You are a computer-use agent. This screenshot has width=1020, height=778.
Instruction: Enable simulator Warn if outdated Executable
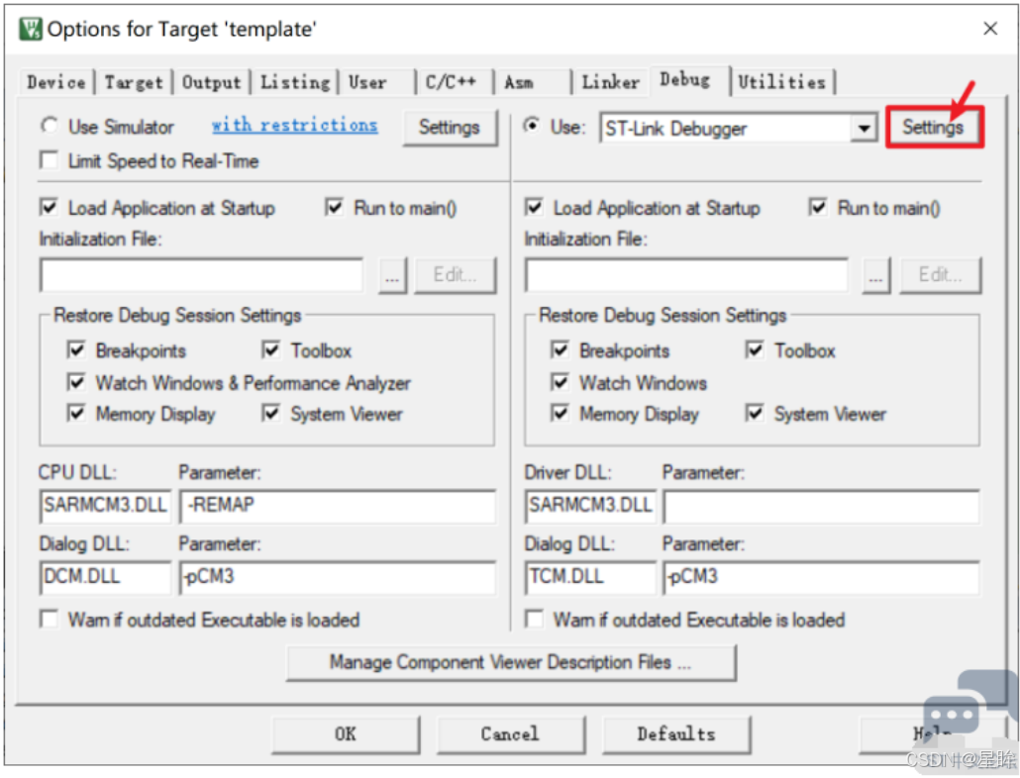[x=49, y=619]
